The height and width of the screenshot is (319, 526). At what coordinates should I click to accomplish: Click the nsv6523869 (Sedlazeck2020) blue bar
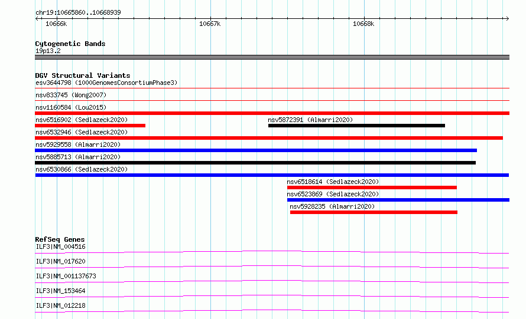[398, 200]
